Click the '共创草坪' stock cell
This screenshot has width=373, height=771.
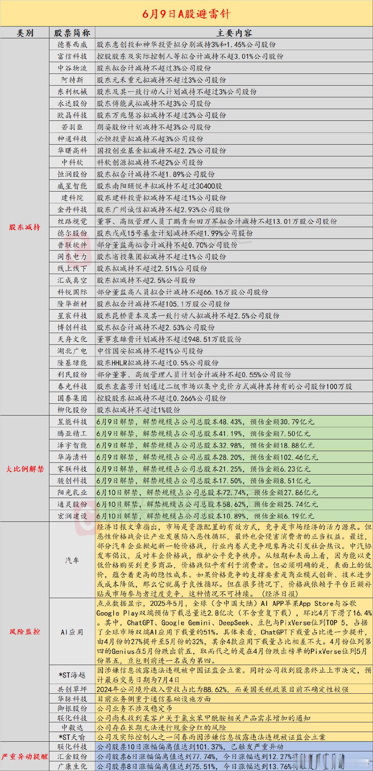[x=72, y=690]
